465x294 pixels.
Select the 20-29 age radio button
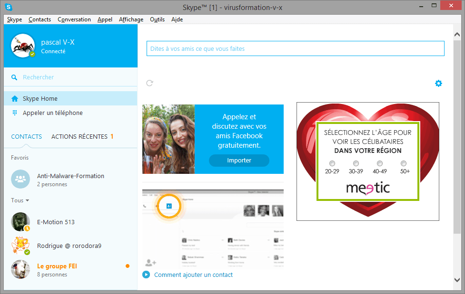pyautogui.click(x=332, y=163)
